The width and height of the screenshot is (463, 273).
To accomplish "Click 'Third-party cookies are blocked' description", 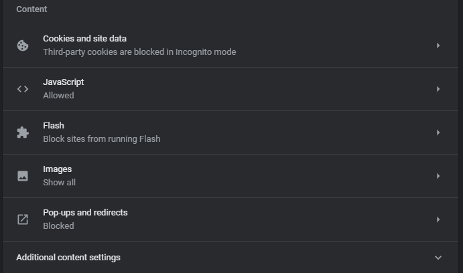I will (139, 52).
